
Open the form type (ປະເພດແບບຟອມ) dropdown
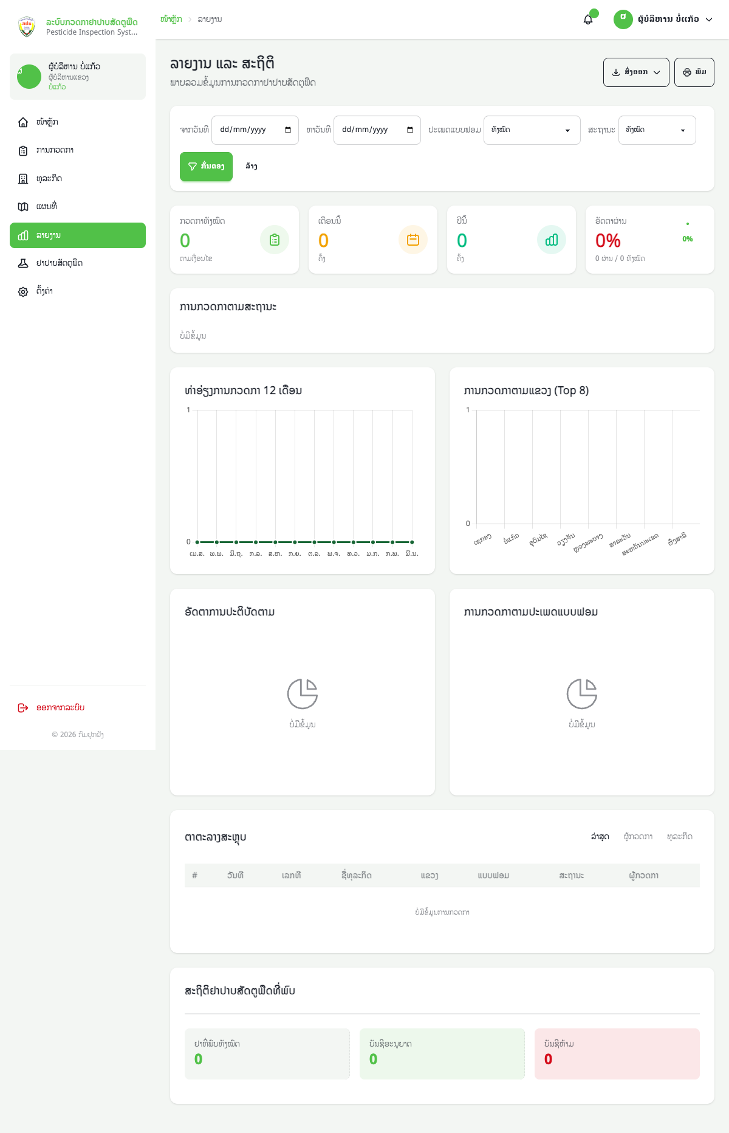(532, 130)
